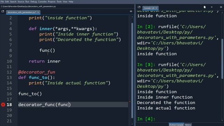
Task: Open the Debug menu
Action: click(34, 1)
